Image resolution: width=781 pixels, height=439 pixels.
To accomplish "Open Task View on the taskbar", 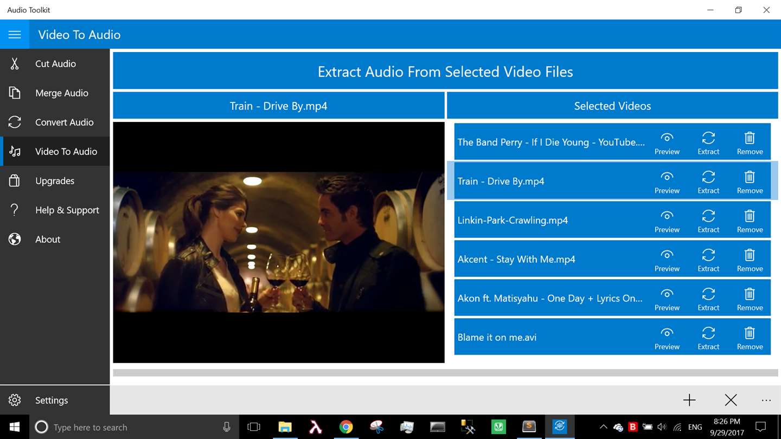I will (x=253, y=427).
